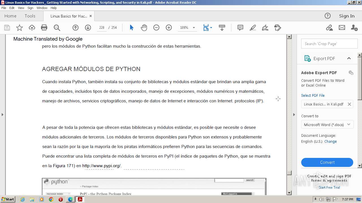362x203 pixels.
Task: Choose the selection arrow tool
Action: [132, 28]
